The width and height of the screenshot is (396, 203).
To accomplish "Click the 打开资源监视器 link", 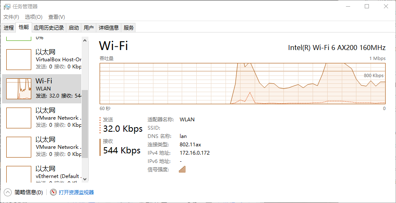I will point(76,192).
